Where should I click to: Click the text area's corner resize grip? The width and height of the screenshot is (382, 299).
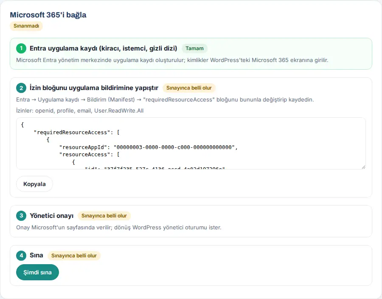[363, 167]
